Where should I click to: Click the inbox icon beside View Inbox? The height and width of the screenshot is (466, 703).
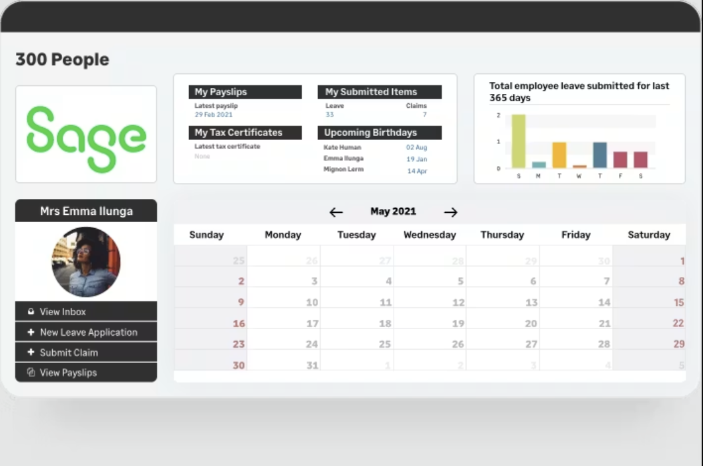pyautogui.click(x=31, y=311)
